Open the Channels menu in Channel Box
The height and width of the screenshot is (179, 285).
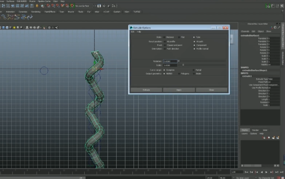click(x=245, y=31)
